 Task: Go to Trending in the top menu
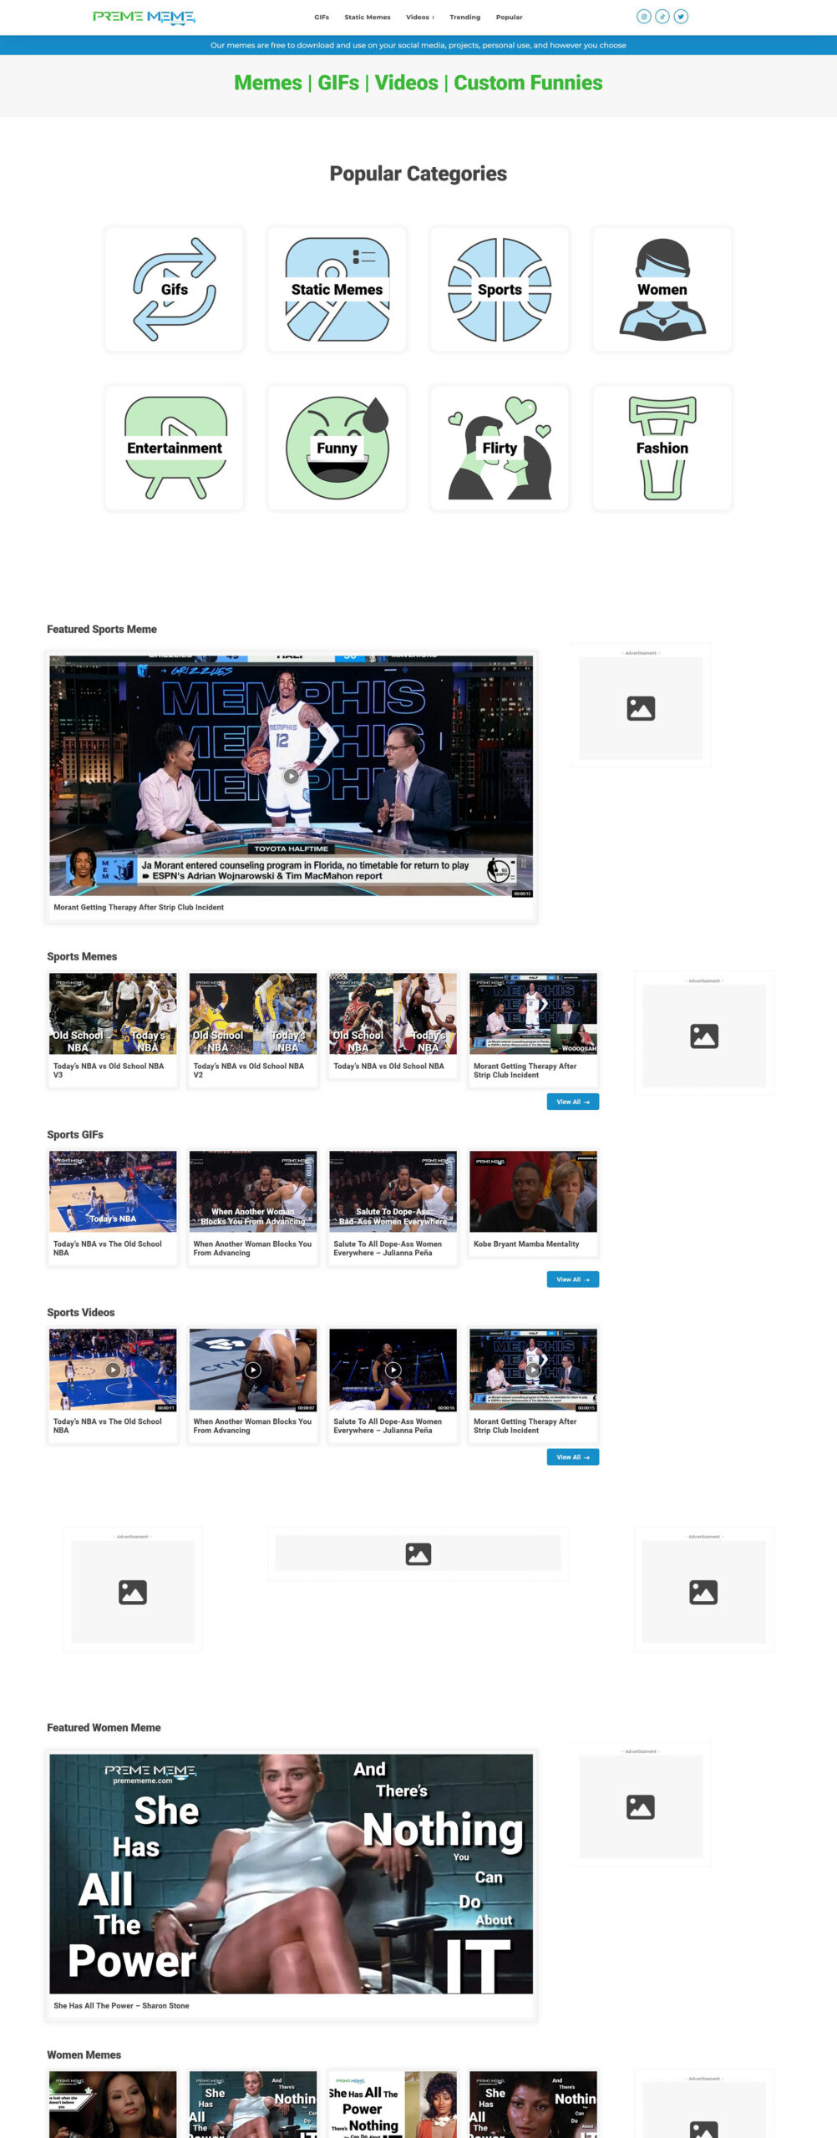(464, 17)
